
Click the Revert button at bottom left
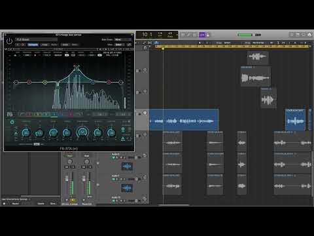click(x=16, y=204)
